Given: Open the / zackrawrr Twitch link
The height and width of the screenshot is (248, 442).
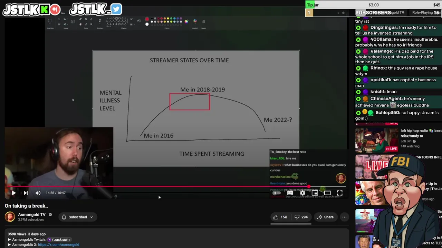Looking at the screenshot, I should pyautogui.click(x=59, y=239).
